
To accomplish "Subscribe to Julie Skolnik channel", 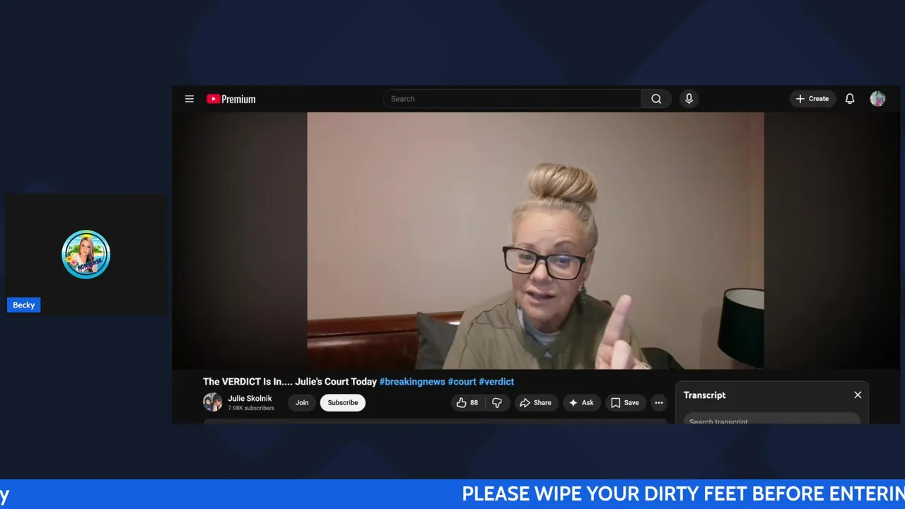I will coord(343,402).
